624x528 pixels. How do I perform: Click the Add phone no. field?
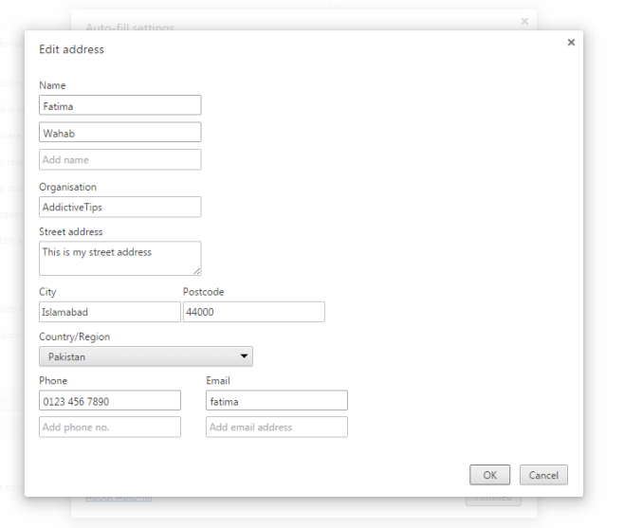tap(110, 427)
